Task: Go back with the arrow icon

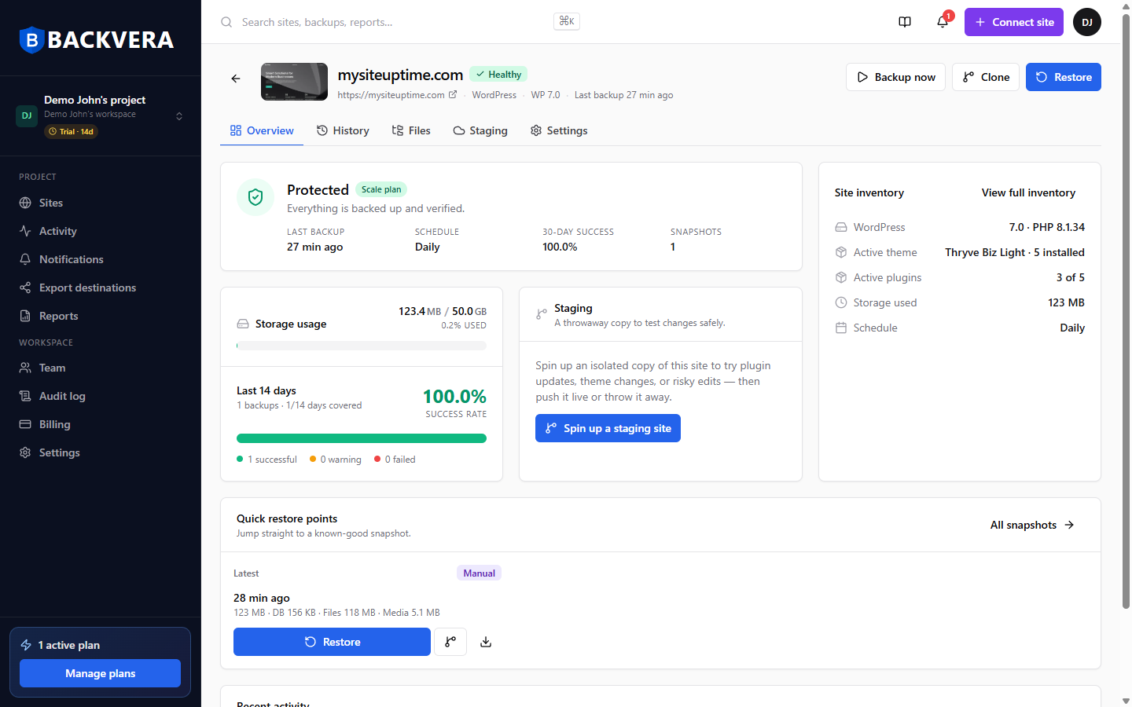Action: [236, 79]
